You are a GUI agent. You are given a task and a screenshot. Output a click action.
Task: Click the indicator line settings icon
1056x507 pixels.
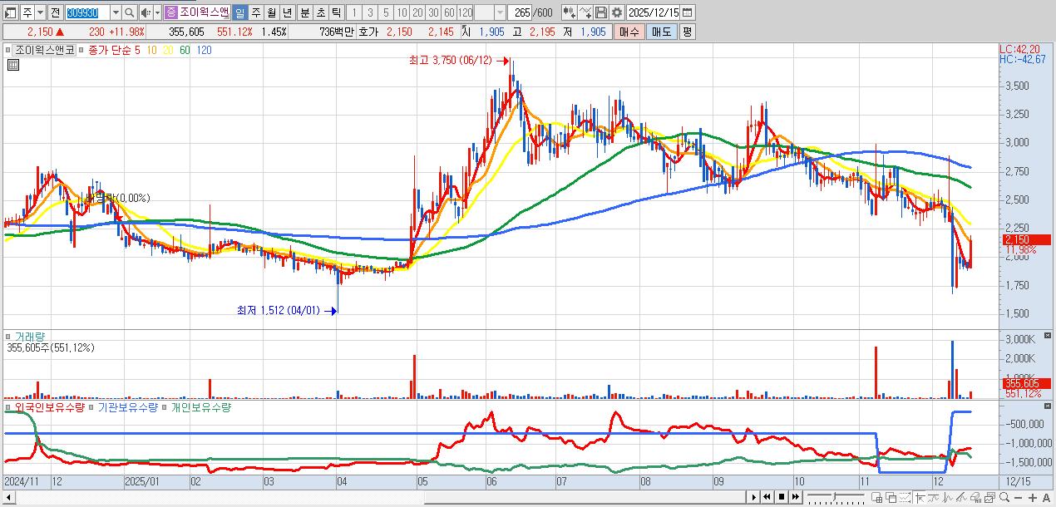[x=585, y=12]
